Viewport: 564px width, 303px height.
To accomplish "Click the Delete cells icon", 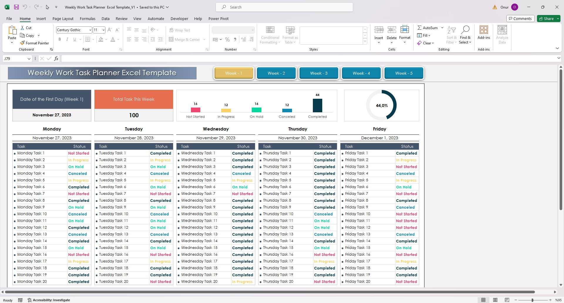I will [392, 30].
